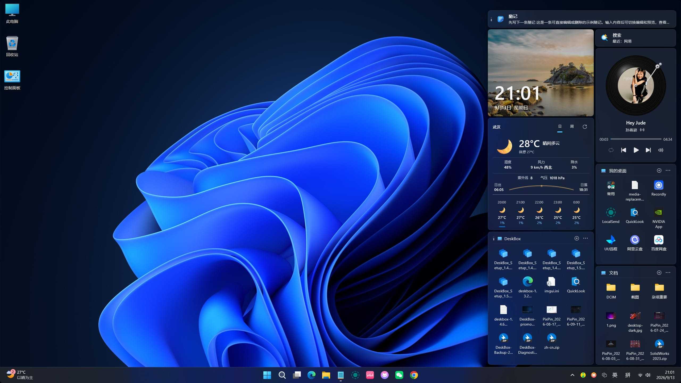Play the song Hey Jude
Image resolution: width=681 pixels, height=383 pixels.
coord(636,150)
